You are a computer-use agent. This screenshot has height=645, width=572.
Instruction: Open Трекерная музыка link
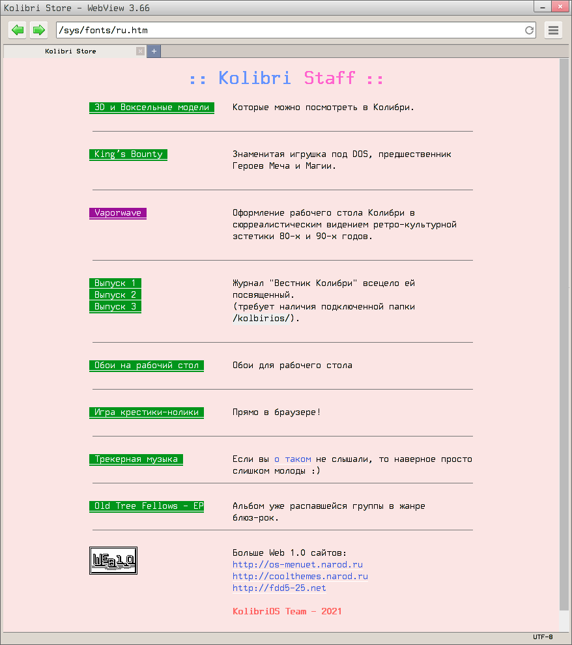[136, 459]
